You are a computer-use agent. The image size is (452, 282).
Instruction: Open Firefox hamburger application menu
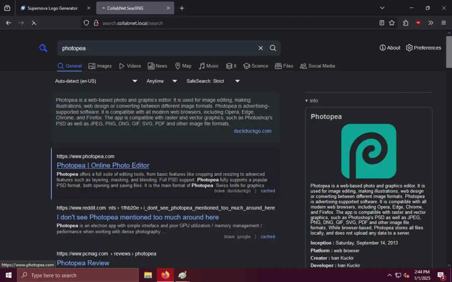444,23
